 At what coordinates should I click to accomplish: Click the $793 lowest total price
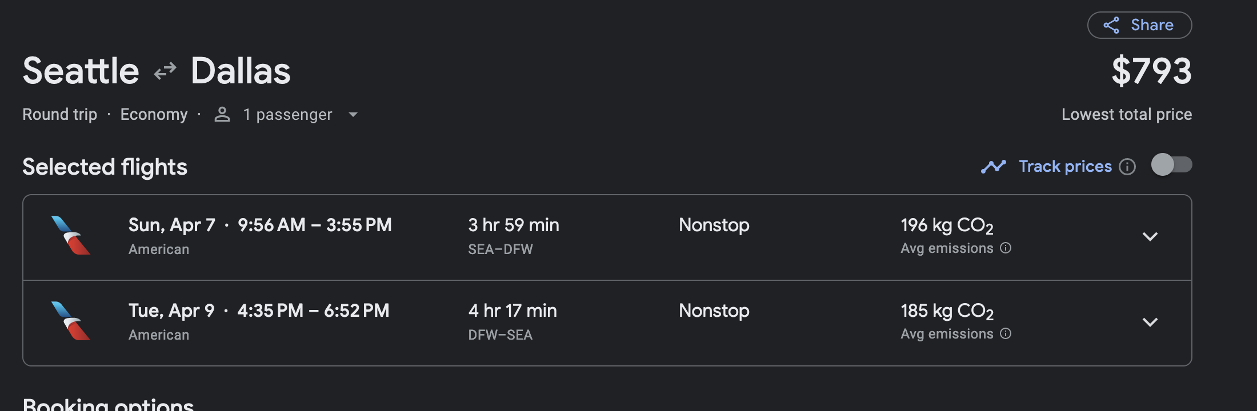(1151, 71)
